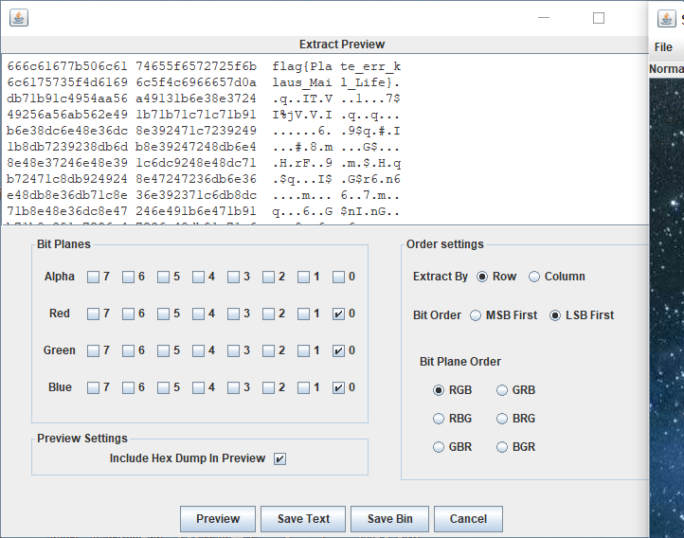This screenshot has width=684, height=538.
Task: Disable Include Hex Dump In Preview
Action: coord(279,458)
